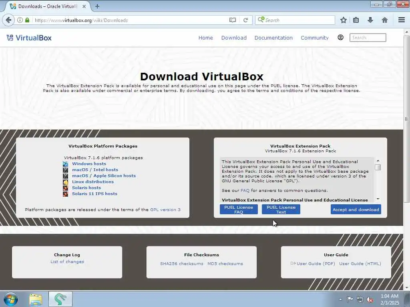Image resolution: width=410 pixels, height=307 pixels.
Task: Show hidden tray icons arrow
Action: tap(340, 299)
